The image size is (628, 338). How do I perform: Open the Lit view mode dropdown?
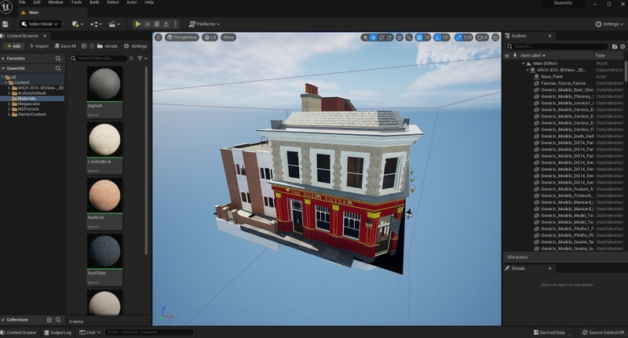coord(210,37)
